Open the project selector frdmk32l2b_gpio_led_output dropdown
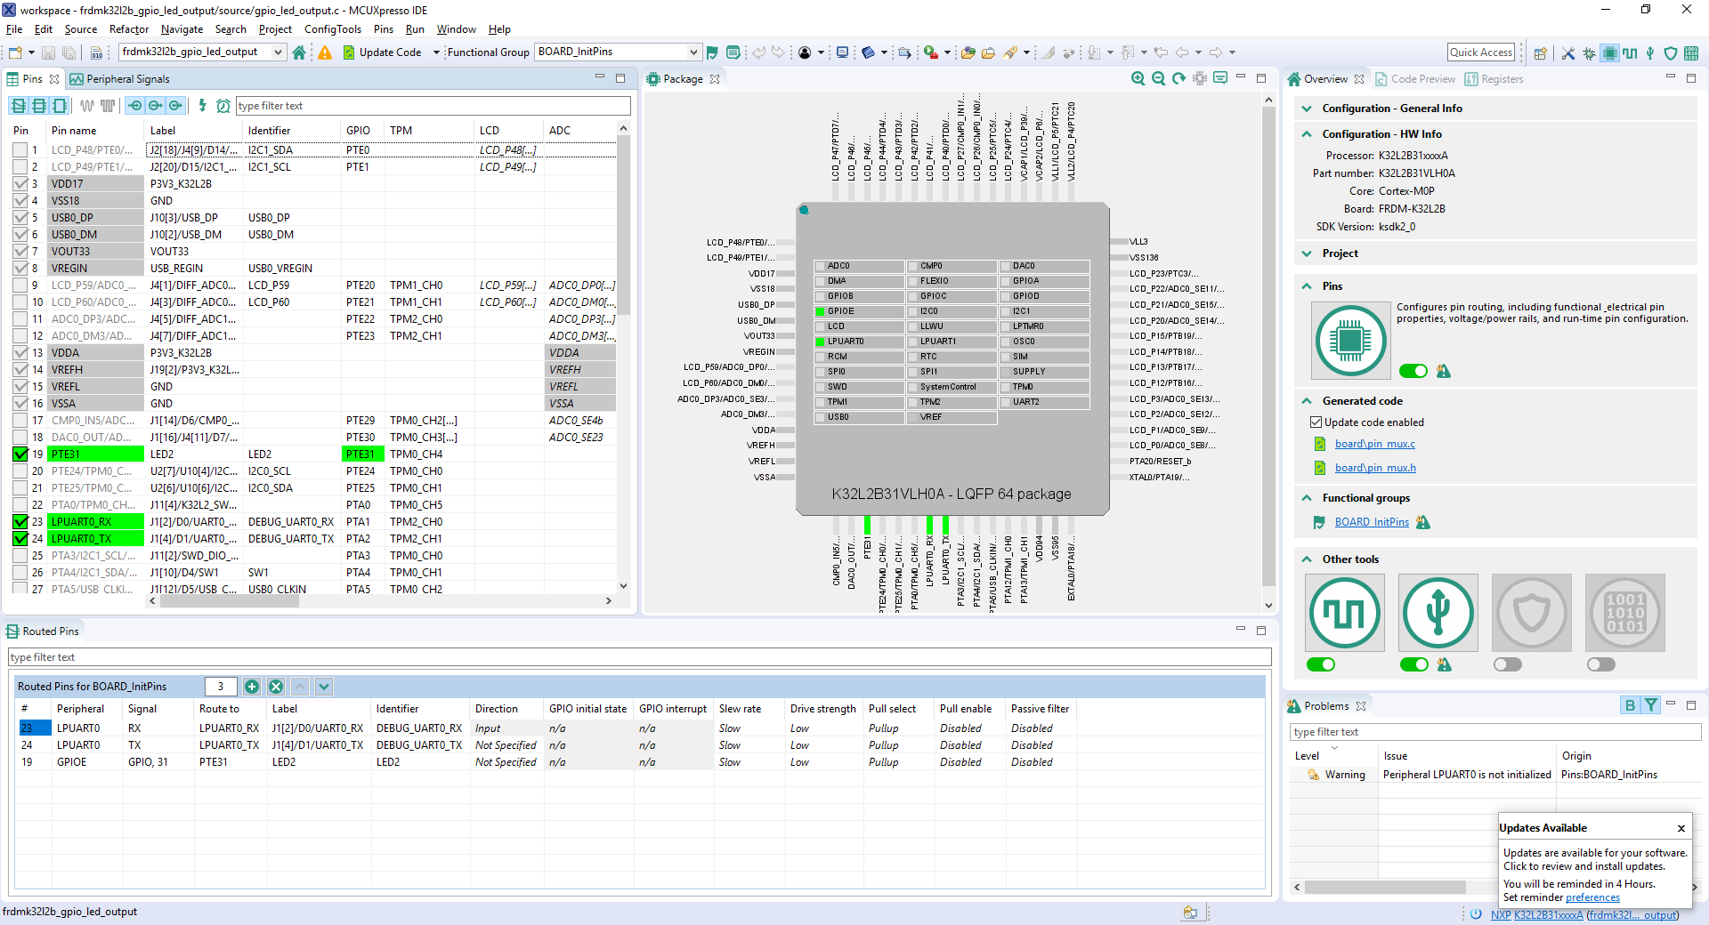 (278, 52)
